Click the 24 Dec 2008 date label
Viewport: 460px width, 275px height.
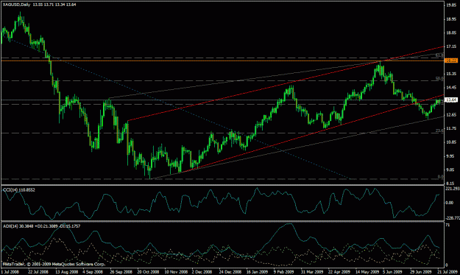pos(230,272)
